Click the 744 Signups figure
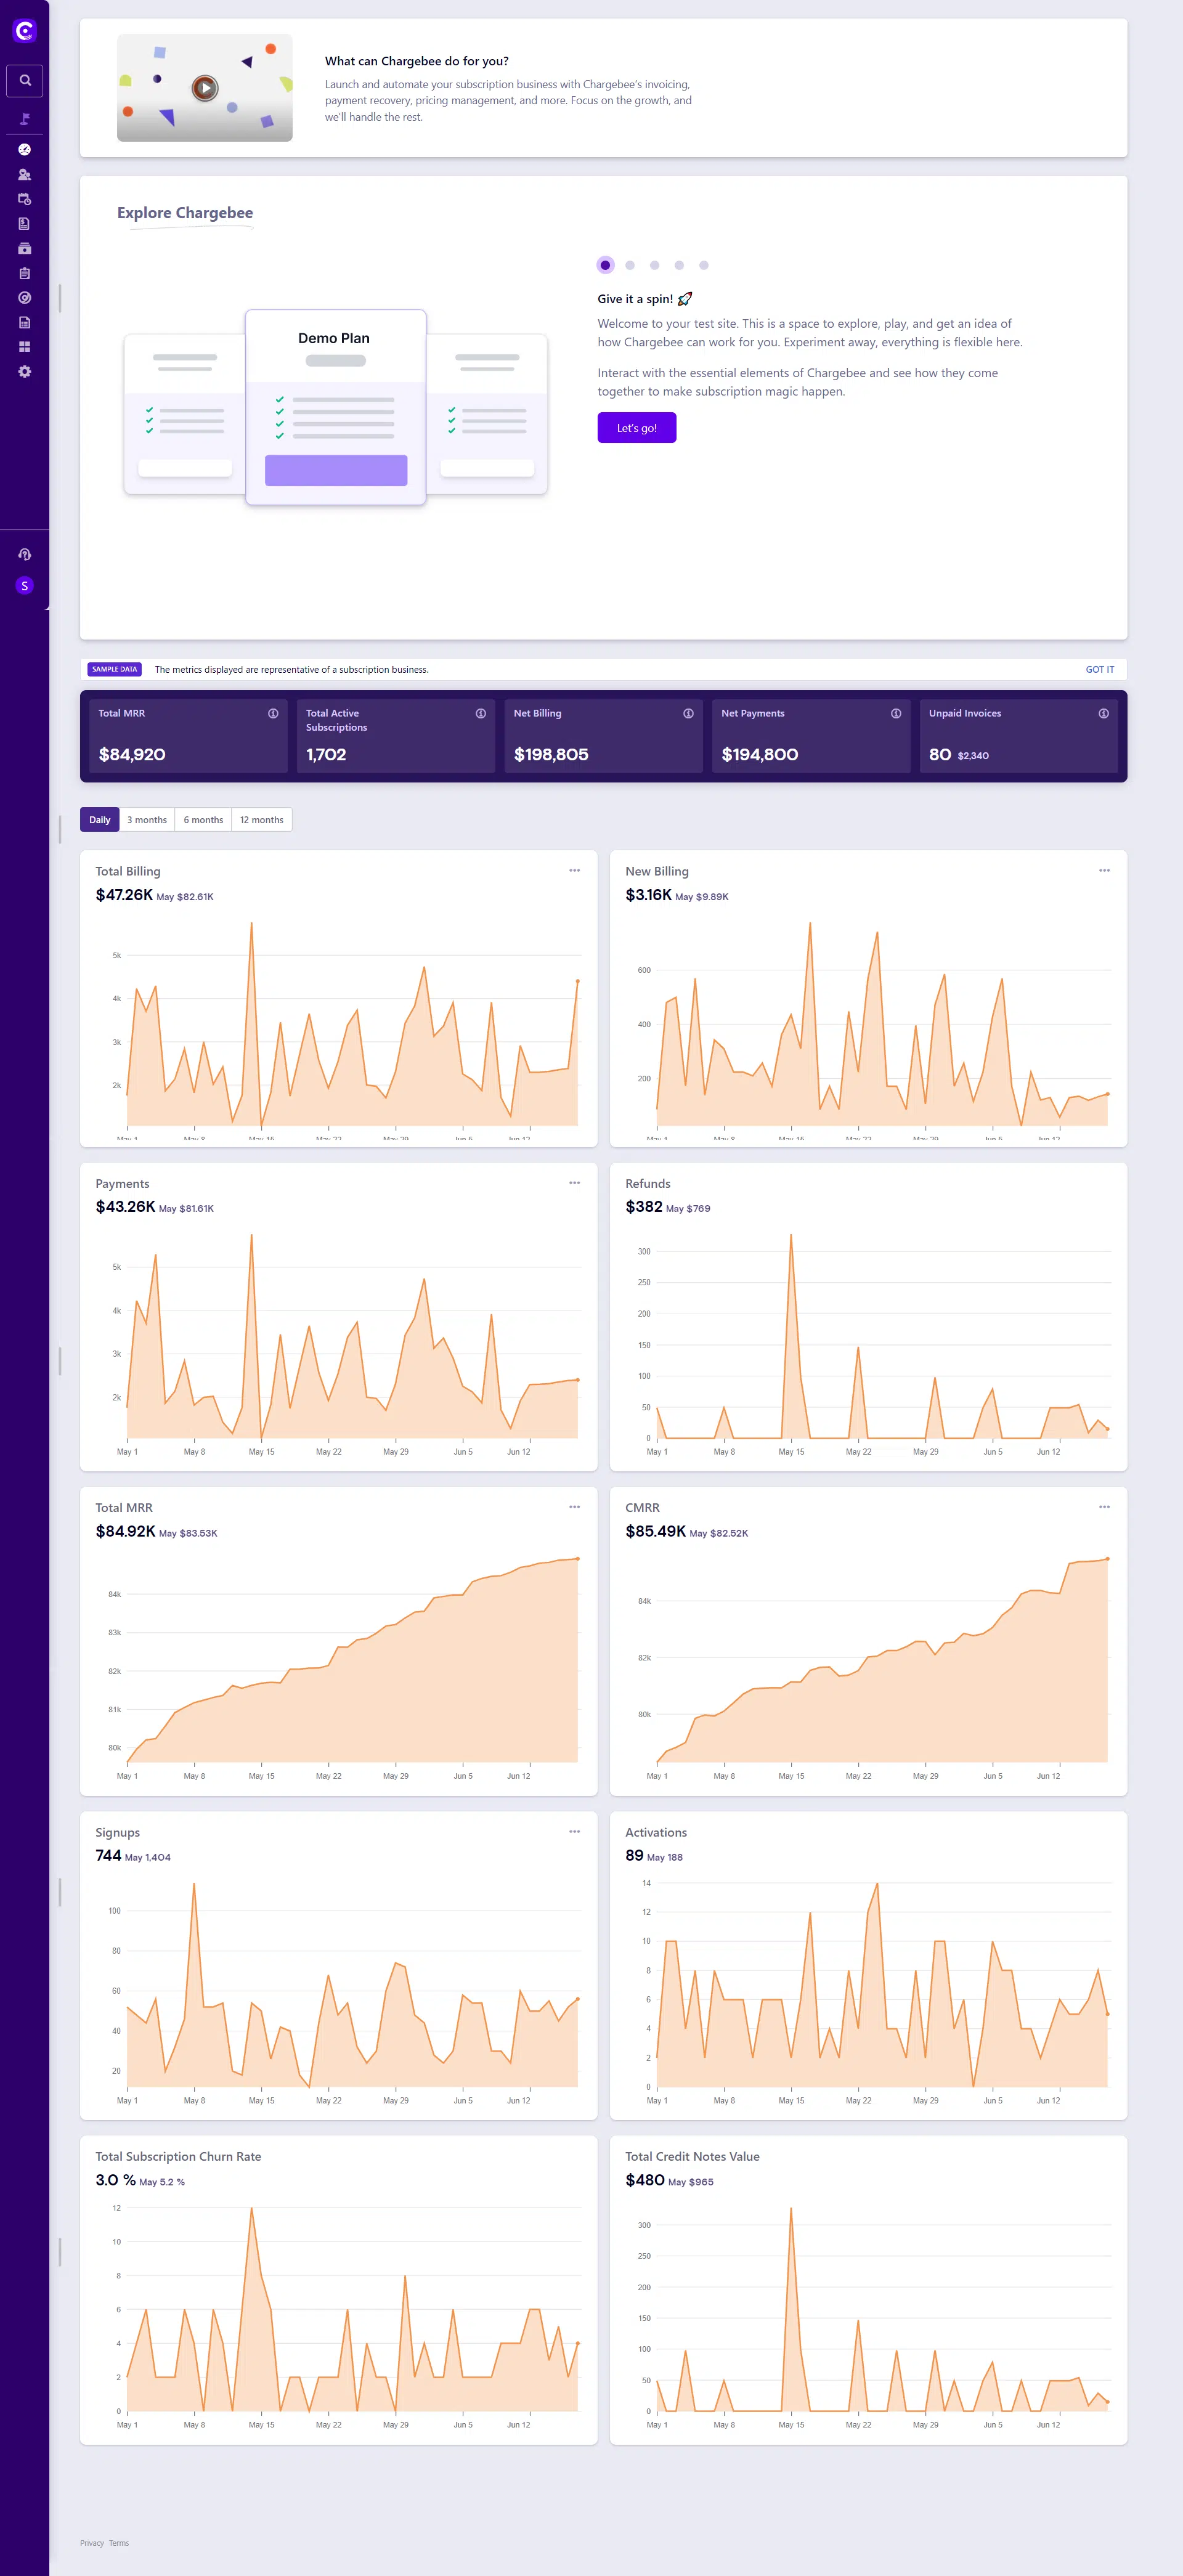Image resolution: width=1183 pixels, height=2576 pixels. pyautogui.click(x=108, y=1855)
